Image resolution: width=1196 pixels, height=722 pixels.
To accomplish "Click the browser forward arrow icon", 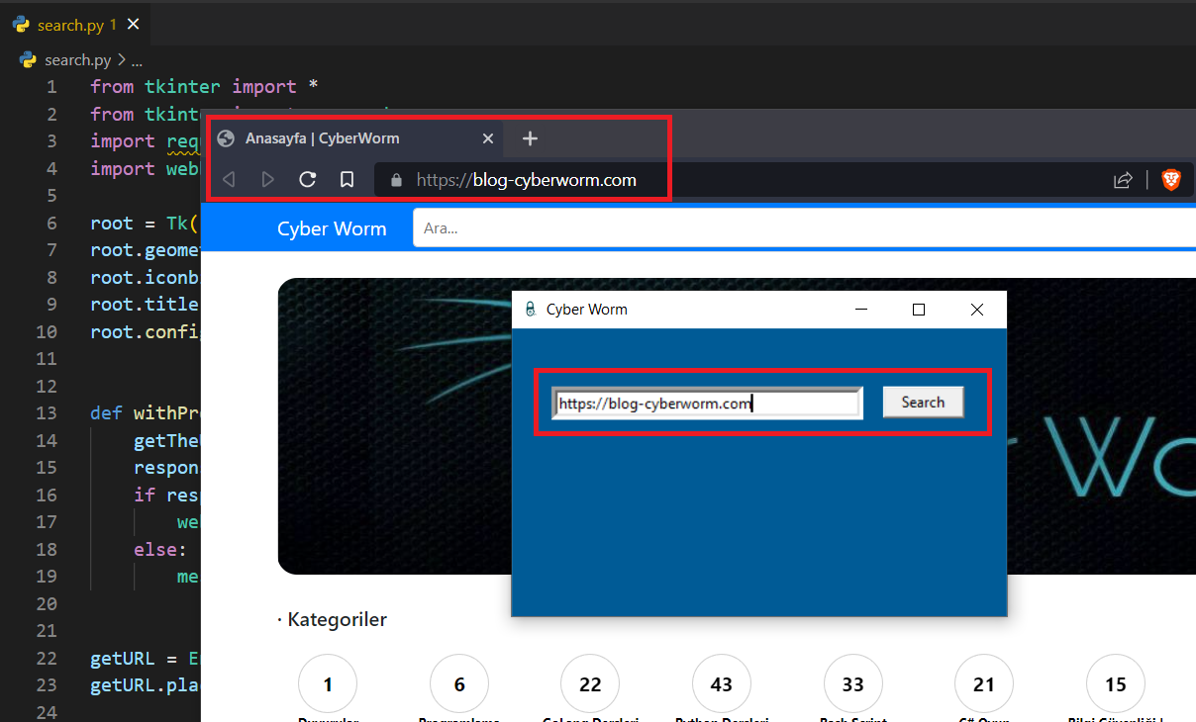I will [267, 180].
